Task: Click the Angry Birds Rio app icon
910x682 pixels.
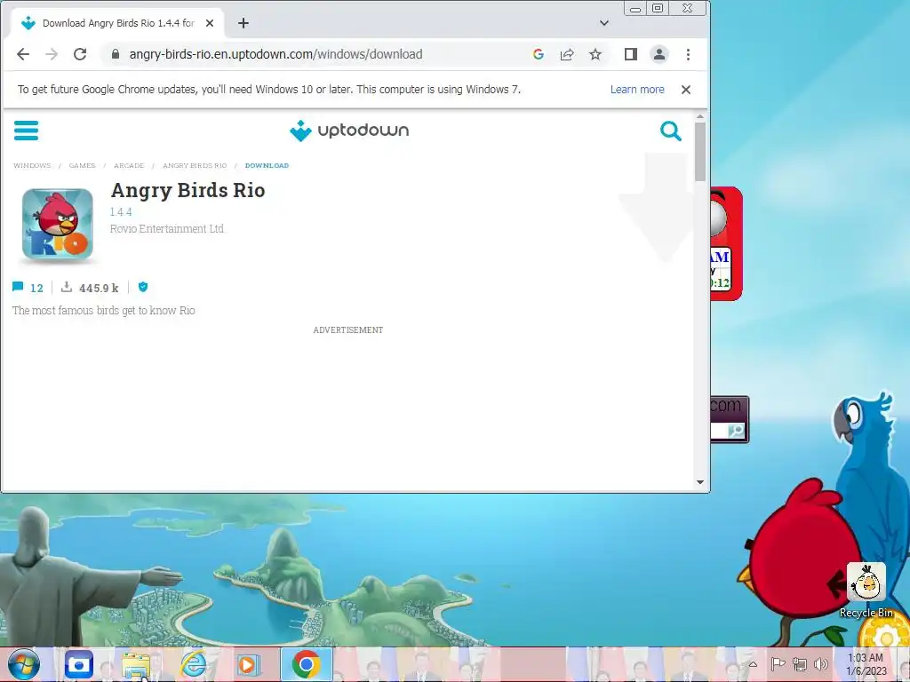Action: 58,224
